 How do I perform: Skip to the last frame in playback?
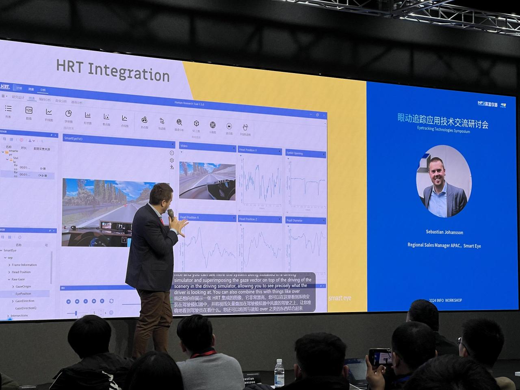[102, 301]
